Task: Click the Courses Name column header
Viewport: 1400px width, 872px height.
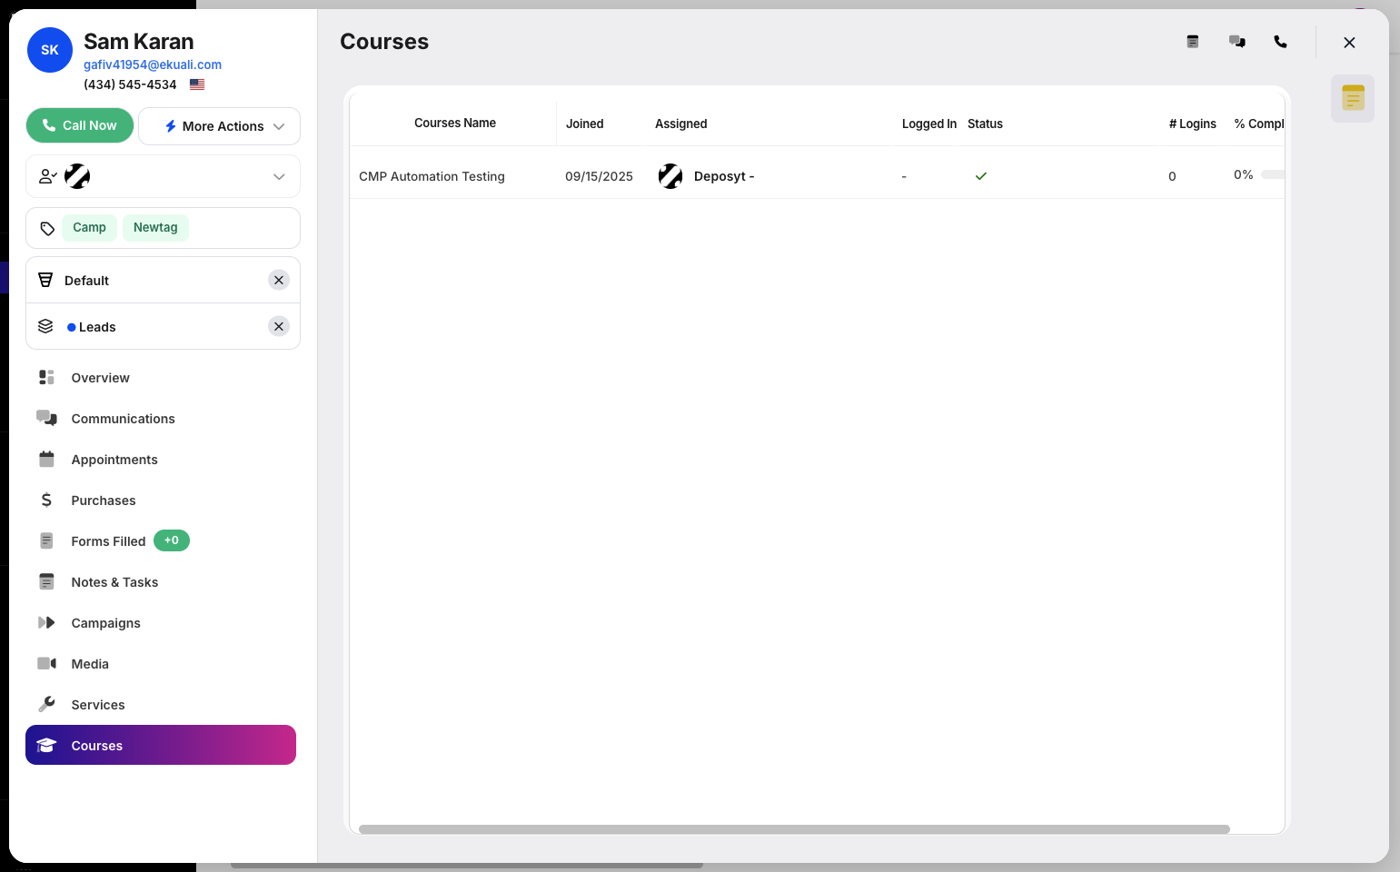Action: pos(455,123)
